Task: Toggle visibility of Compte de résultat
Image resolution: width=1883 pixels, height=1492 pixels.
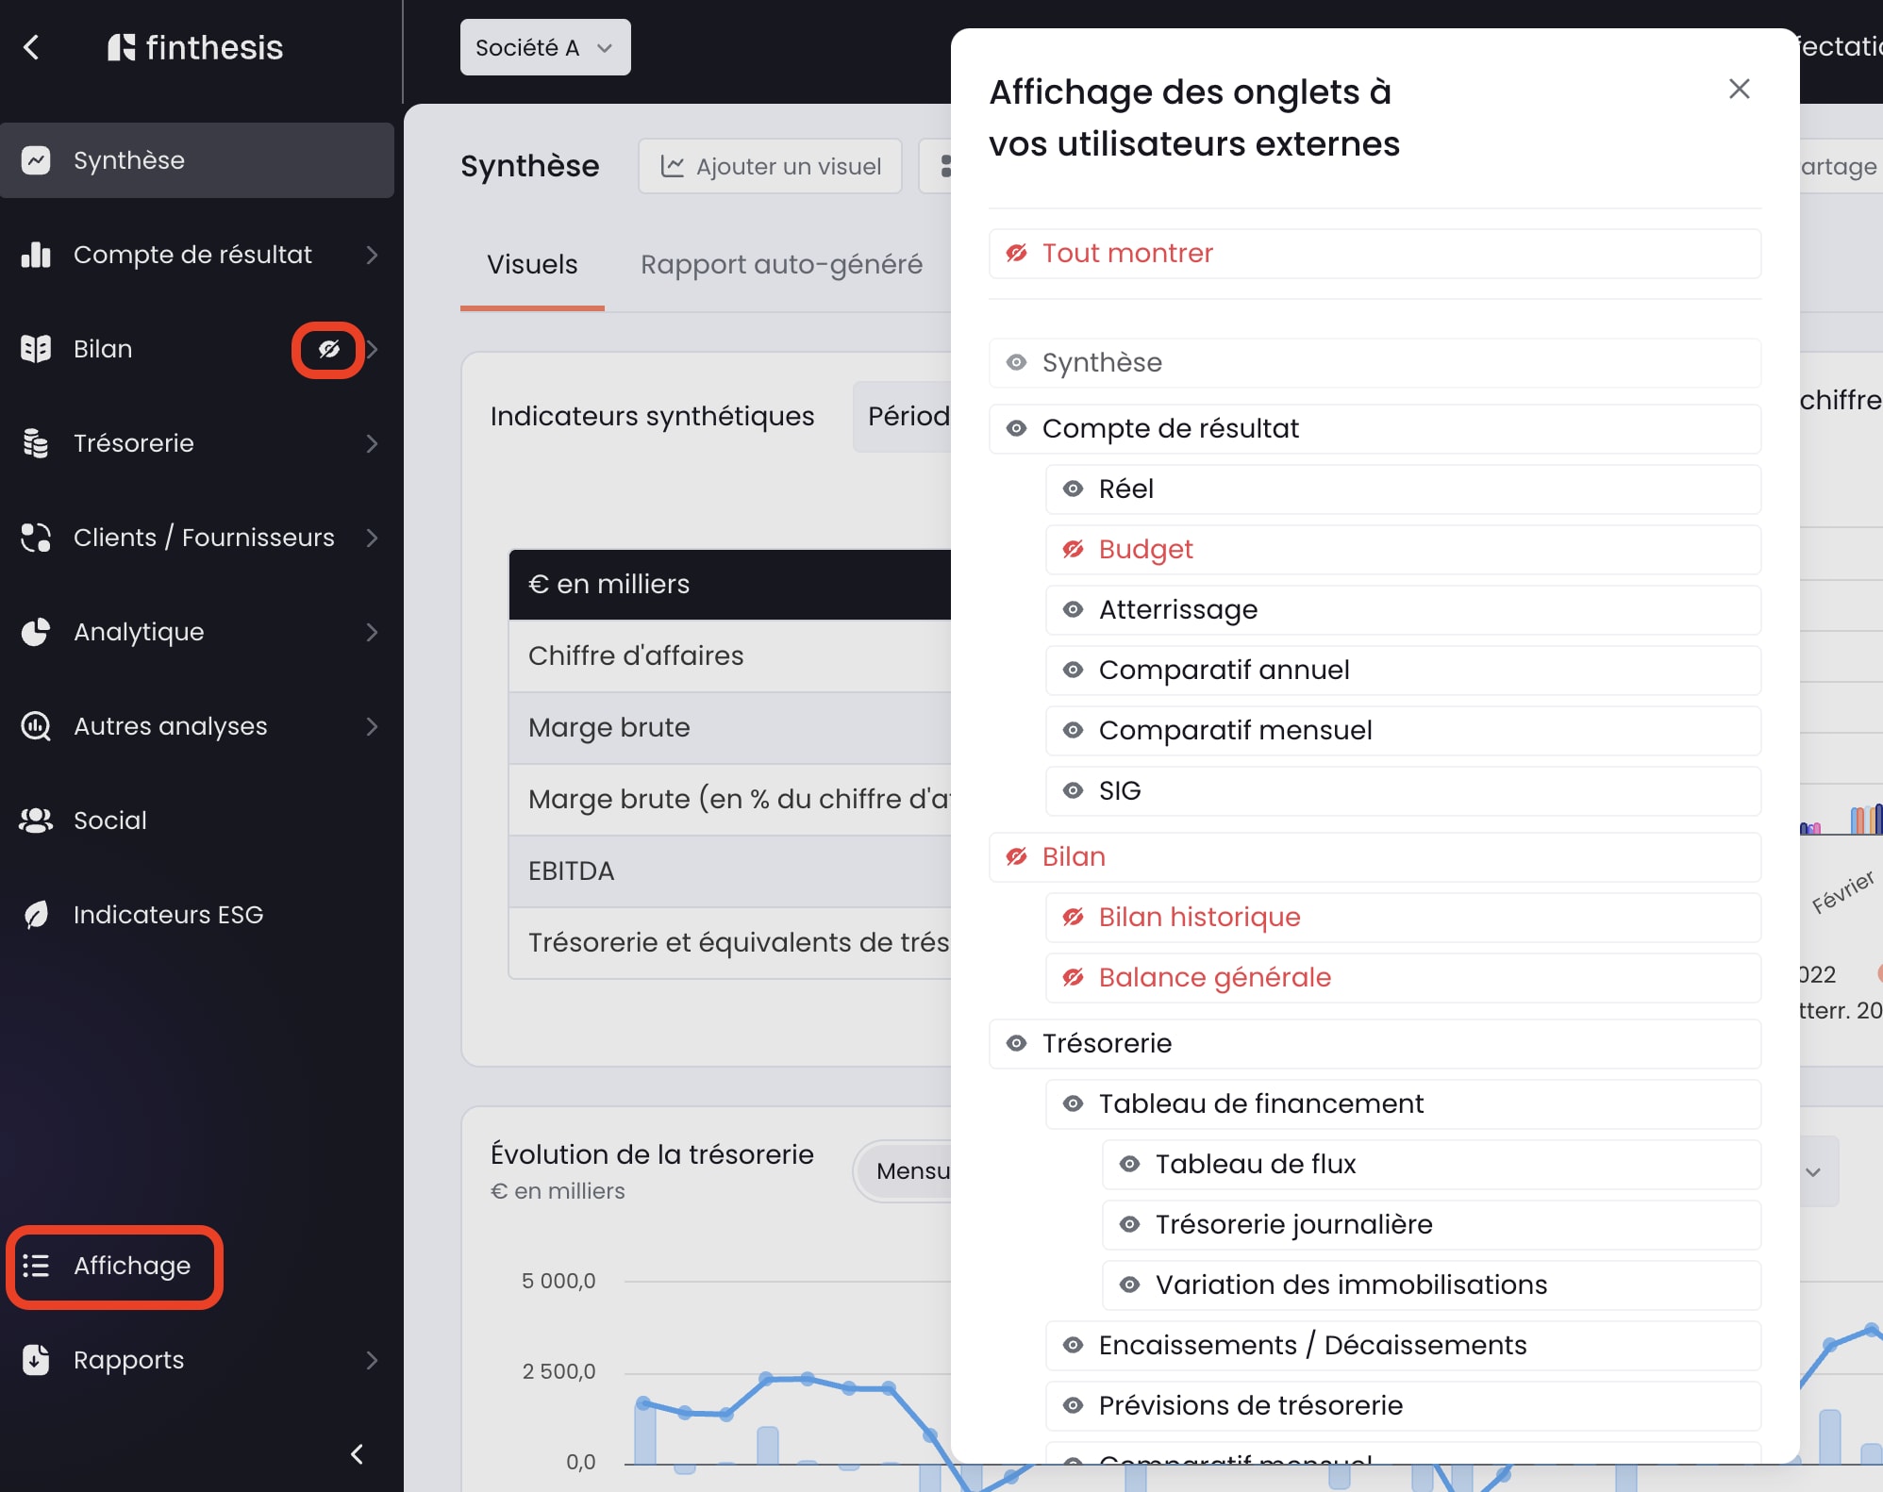Action: pyautogui.click(x=1016, y=428)
